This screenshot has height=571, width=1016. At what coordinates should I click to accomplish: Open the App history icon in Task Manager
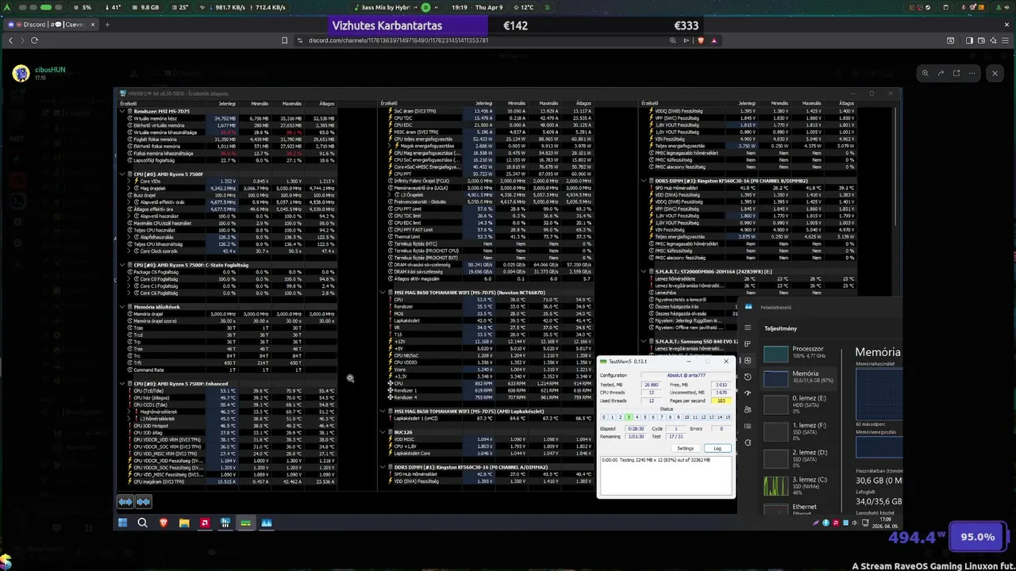click(x=748, y=377)
